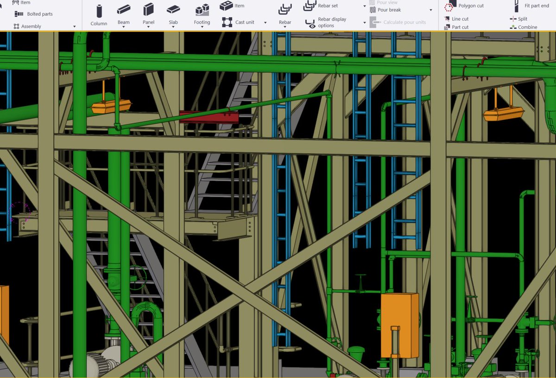Open the Cast unit dropdown arrow
This screenshot has height=378, width=556.
point(265,23)
